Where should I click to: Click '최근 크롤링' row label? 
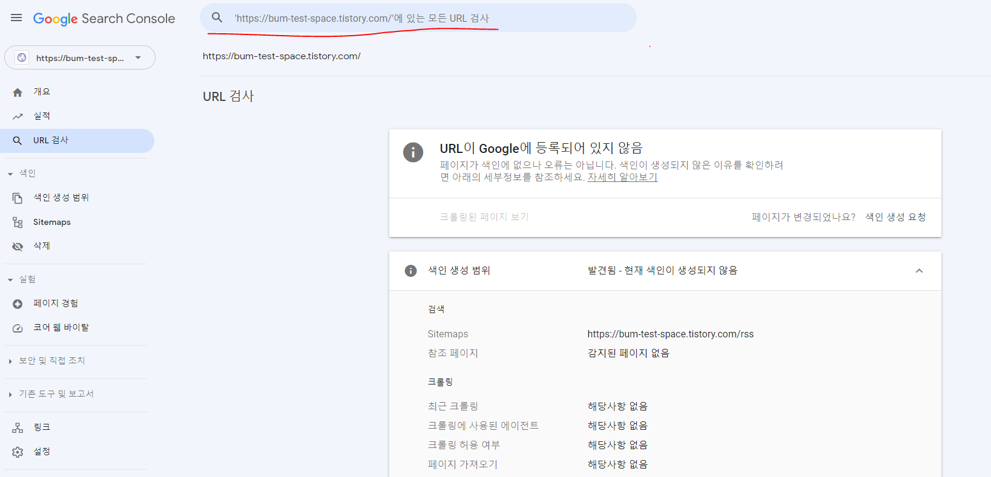tap(453, 406)
